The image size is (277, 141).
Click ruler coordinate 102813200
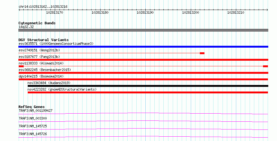[x=190, y=12]
